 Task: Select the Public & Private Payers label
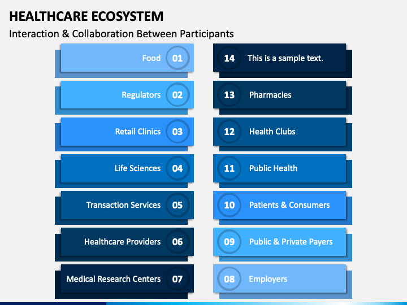pos(291,242)
